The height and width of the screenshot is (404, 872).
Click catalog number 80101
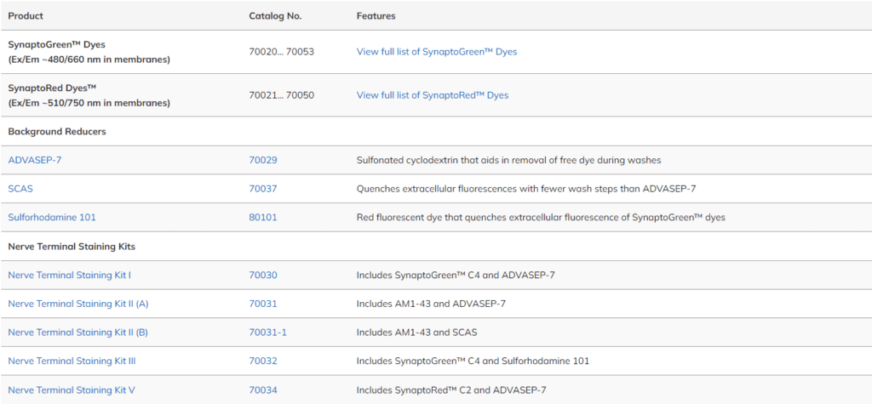pos(262,218)
